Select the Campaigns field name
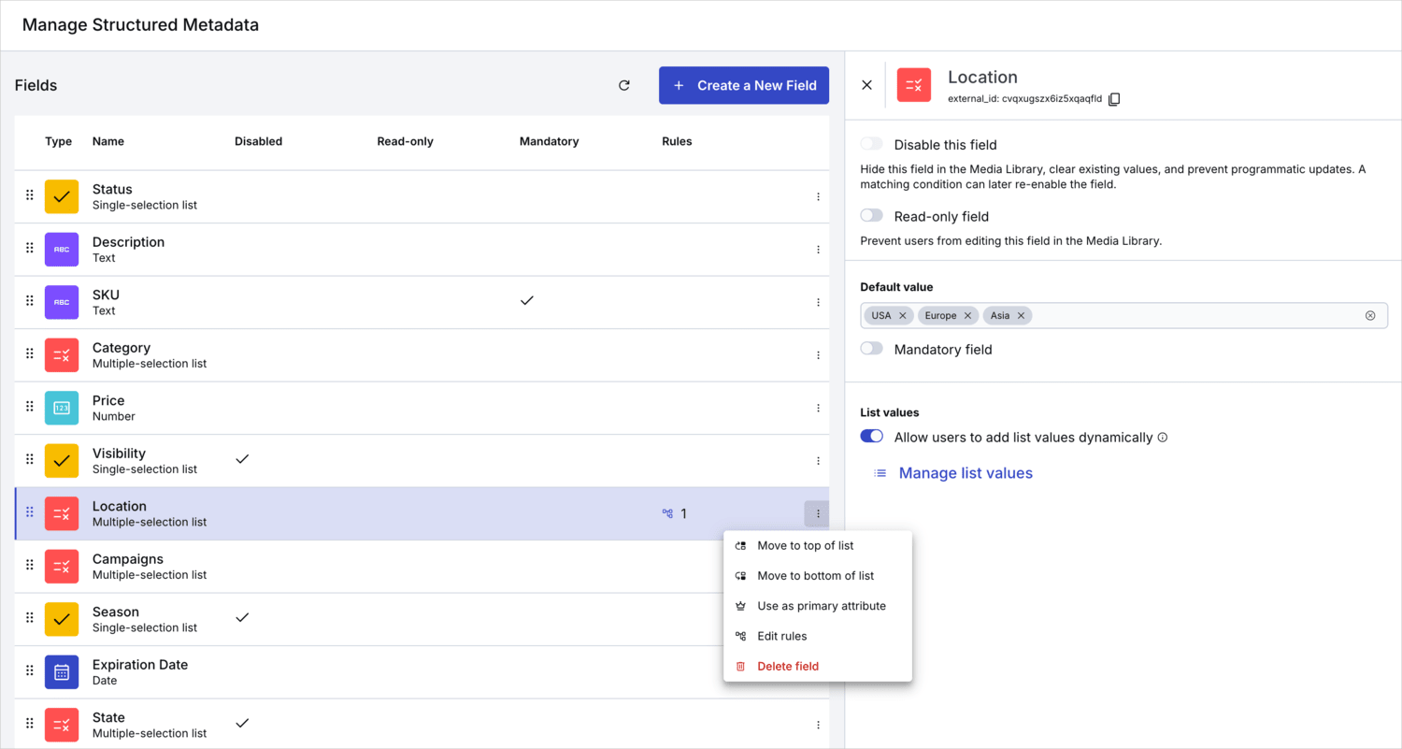This screenshot has height=749, width=1402. [x=128, y=559]
